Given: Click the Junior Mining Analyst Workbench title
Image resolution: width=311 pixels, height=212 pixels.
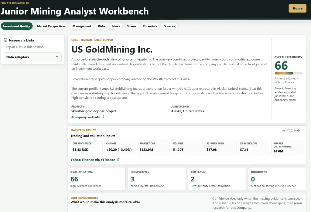Looking at the screenshot, I should coord(75,11).
